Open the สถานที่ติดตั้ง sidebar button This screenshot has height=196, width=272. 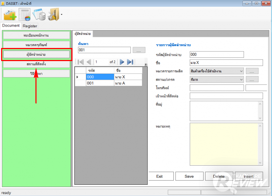tap(36, 64)
